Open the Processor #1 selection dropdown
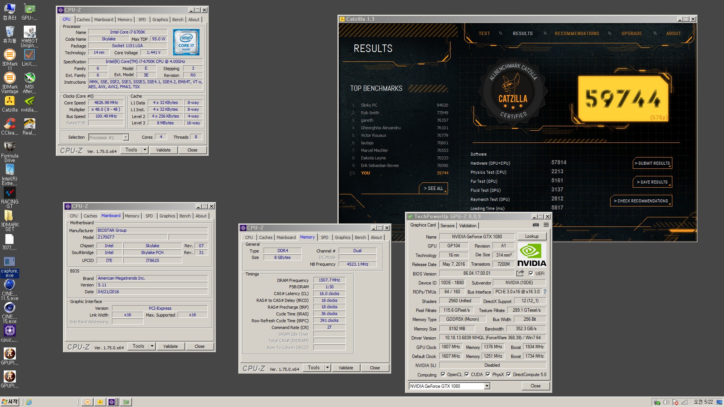The image size is (724, 407). (x=109, y=137)
